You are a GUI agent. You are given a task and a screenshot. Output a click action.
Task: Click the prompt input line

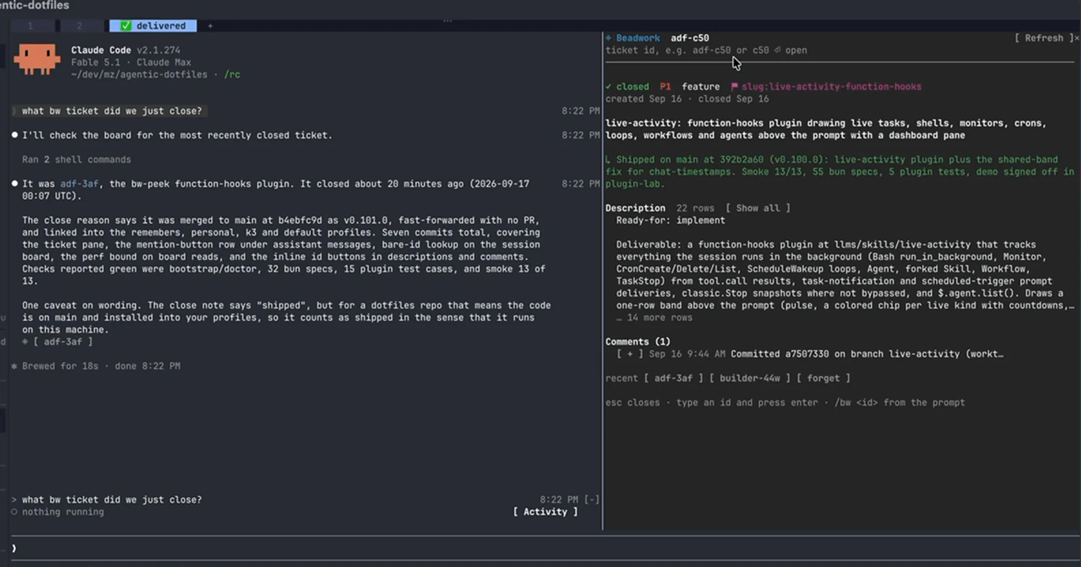click(x=545, y=548)
